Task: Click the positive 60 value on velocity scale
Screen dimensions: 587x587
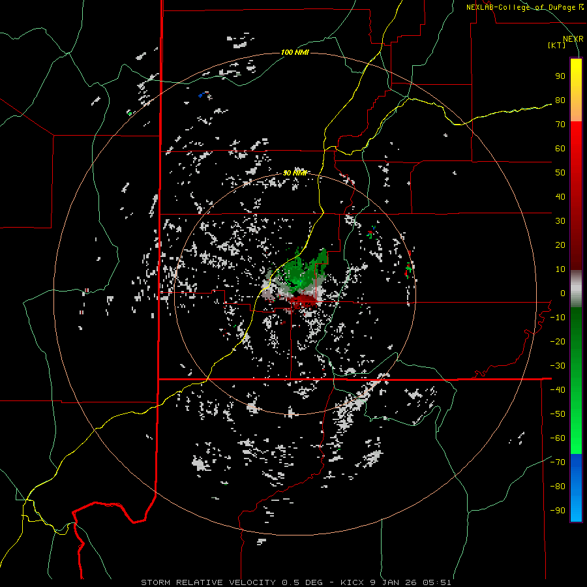Action: point(560,149)
